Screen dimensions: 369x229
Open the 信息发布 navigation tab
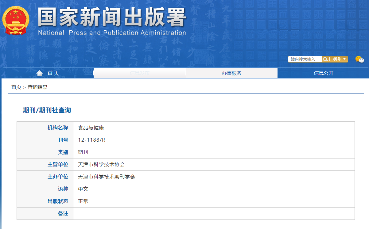click(139, 73)
